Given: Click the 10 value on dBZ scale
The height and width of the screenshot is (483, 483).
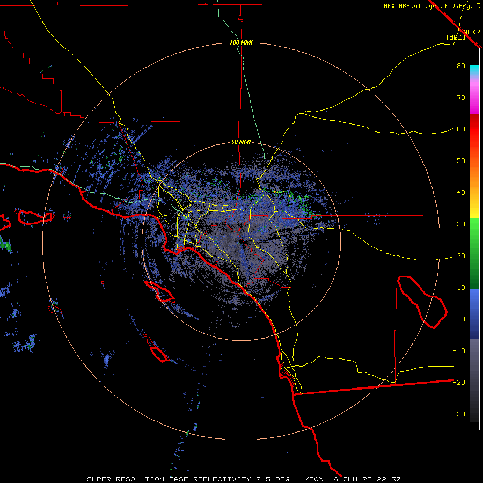Looking at the screenshot, I should [461, 288].
